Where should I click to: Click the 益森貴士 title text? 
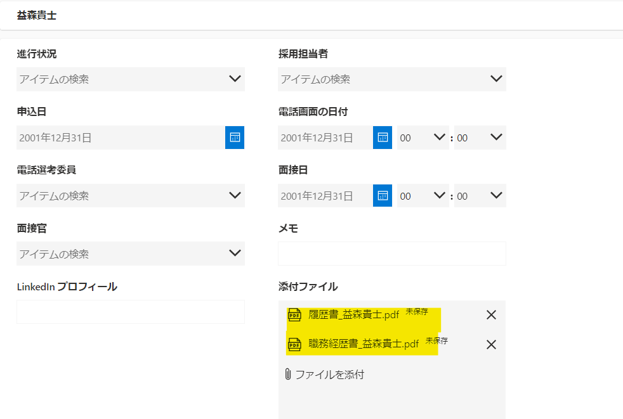(37, 15)
